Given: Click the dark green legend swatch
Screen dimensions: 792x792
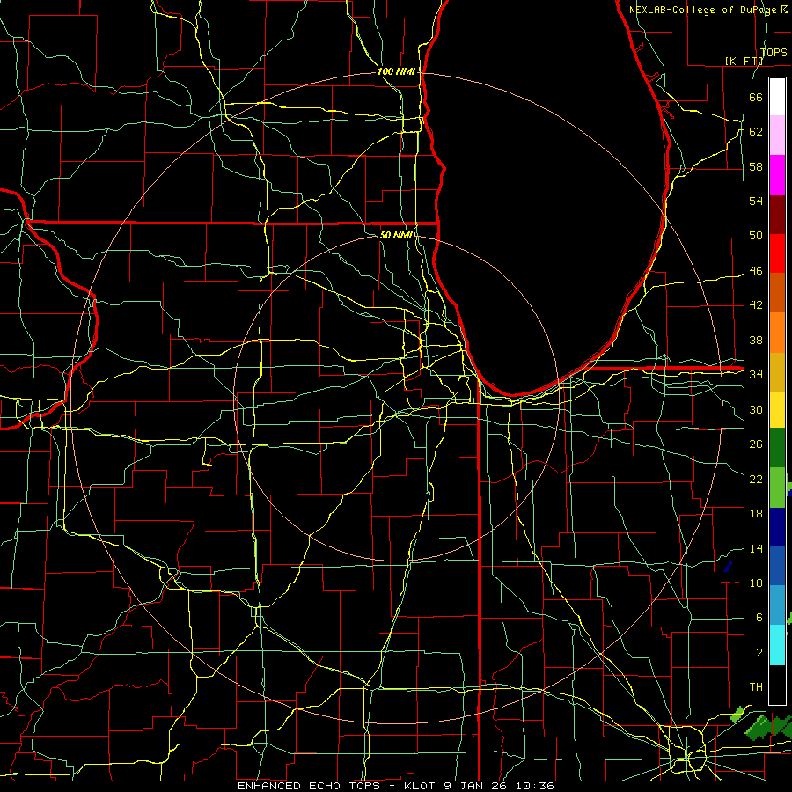Looking at the screenshot, I should tap(777, 448).
